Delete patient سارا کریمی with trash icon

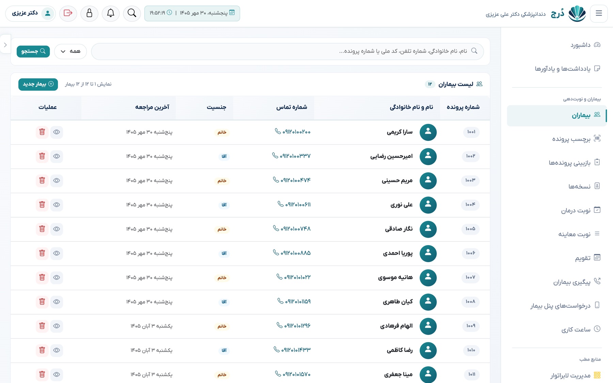[42, 132]
